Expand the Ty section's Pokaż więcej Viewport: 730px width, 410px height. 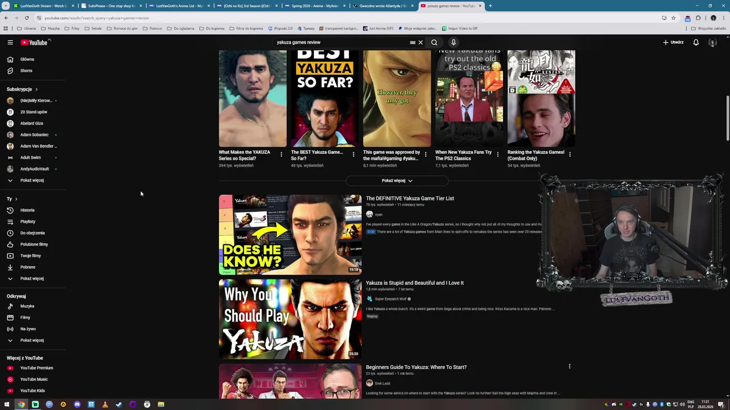[x=31, y=278]
